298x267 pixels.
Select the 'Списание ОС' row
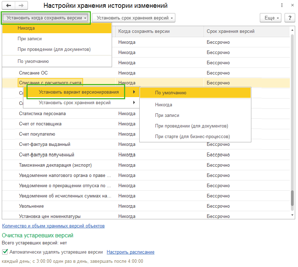point(146,73)
